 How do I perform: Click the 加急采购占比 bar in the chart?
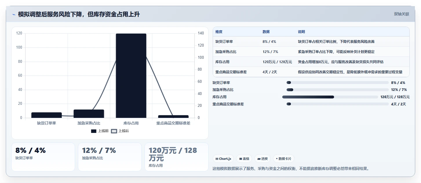click(89, 114)
